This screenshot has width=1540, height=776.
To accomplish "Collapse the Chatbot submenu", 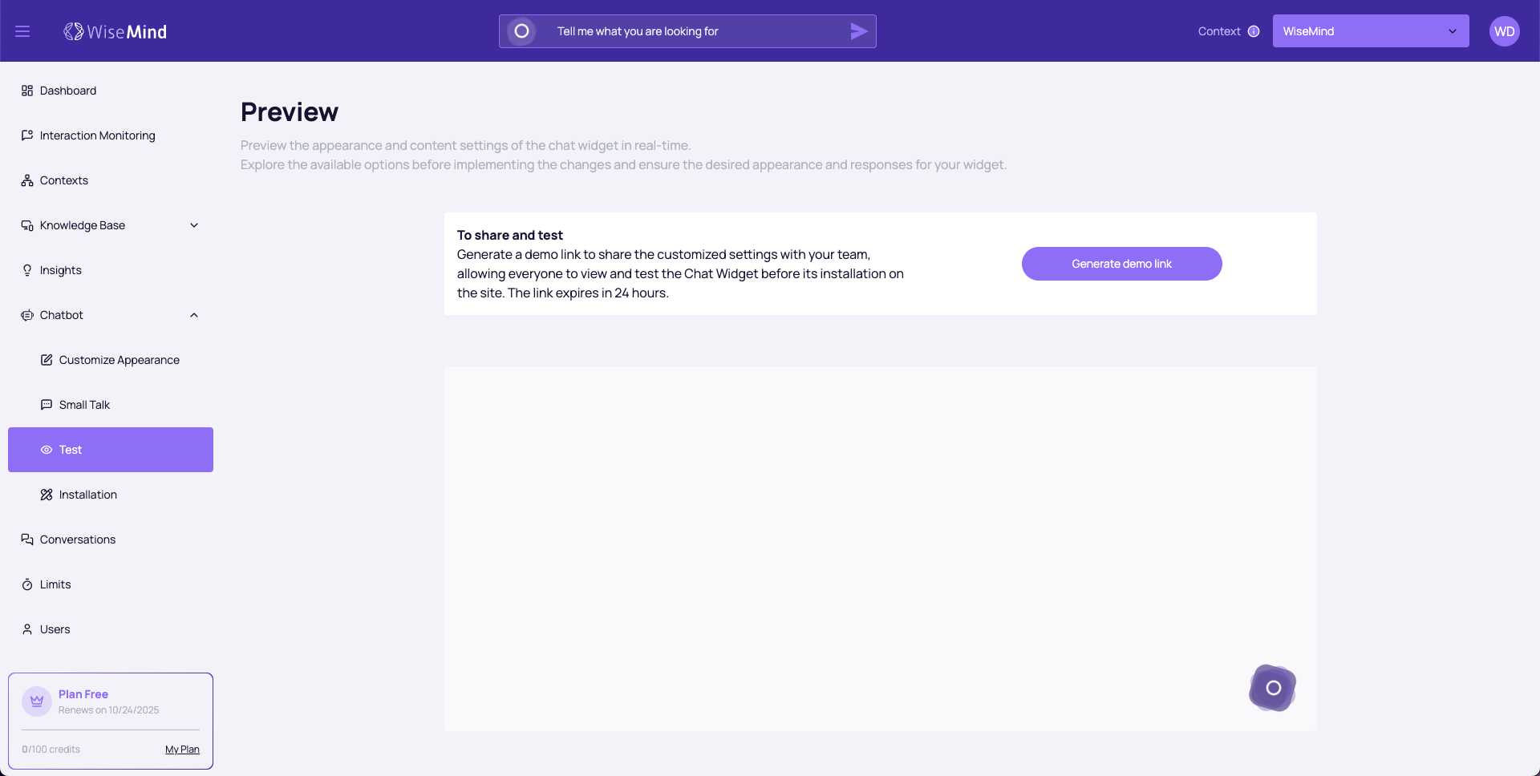I will pyautogui.click(x=194, y=315).
